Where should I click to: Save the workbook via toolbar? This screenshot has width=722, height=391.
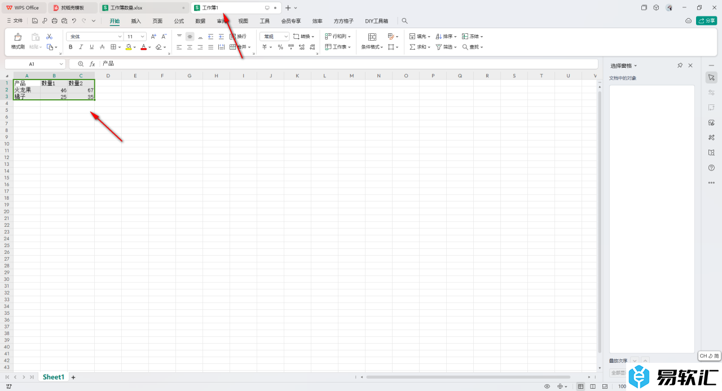(35, 21)
